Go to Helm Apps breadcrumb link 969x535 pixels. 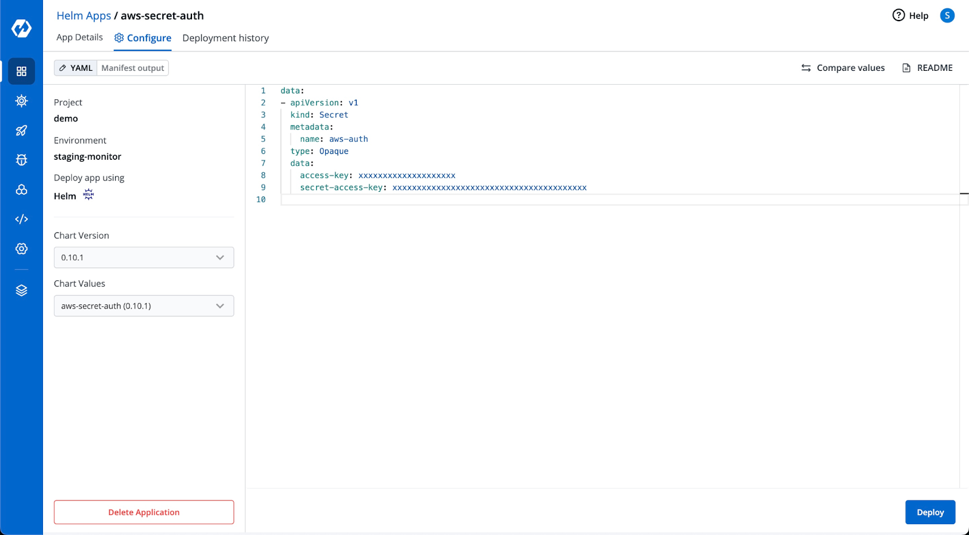(84, 16)
